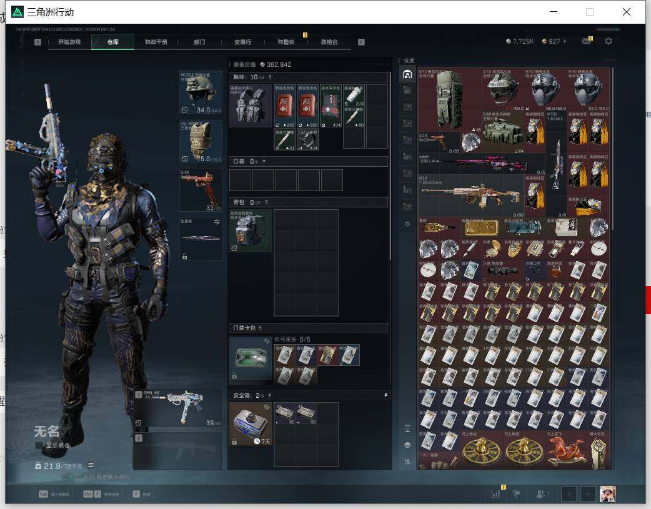This screenshot has height=509, width=651.
Task: Select the gold bar item in warehouse
Action: (x=482, y=228)
